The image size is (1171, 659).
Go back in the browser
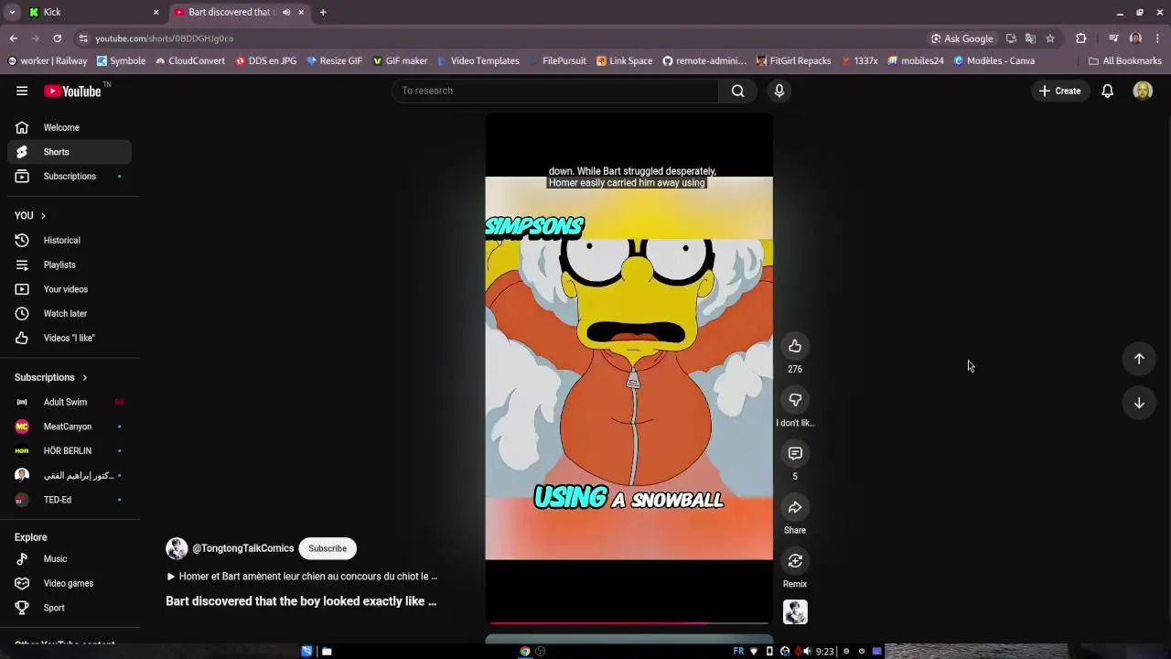pyautogui.click(x=13, y=38)
